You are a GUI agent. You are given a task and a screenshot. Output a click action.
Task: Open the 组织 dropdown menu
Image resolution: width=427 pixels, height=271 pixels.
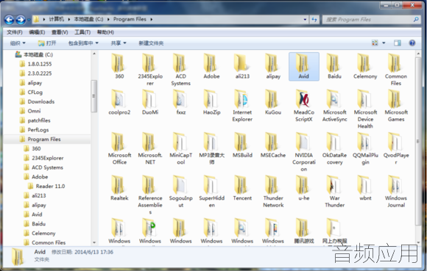click(18, 43)
